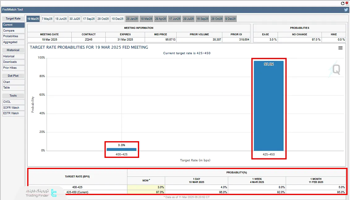Click the refresh icon at top right
350x200 pixels.
[x=343, y=3]
